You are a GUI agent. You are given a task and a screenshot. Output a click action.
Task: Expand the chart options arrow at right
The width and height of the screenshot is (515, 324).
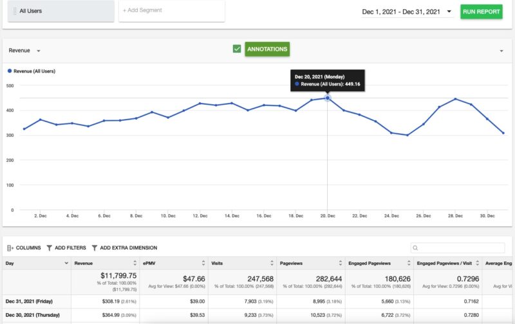click(501, 51)
